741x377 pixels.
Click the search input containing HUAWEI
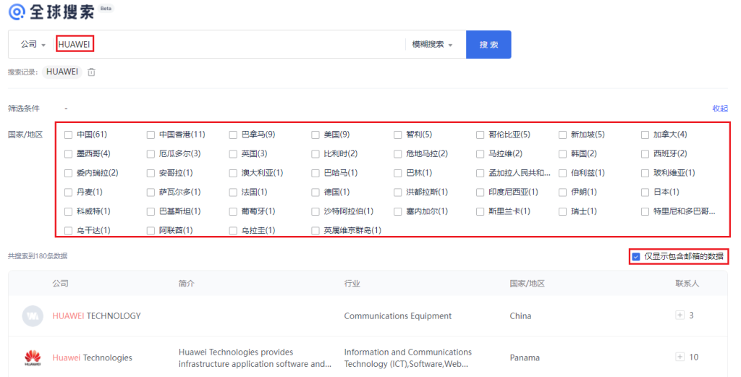click(x=232, y=44)
